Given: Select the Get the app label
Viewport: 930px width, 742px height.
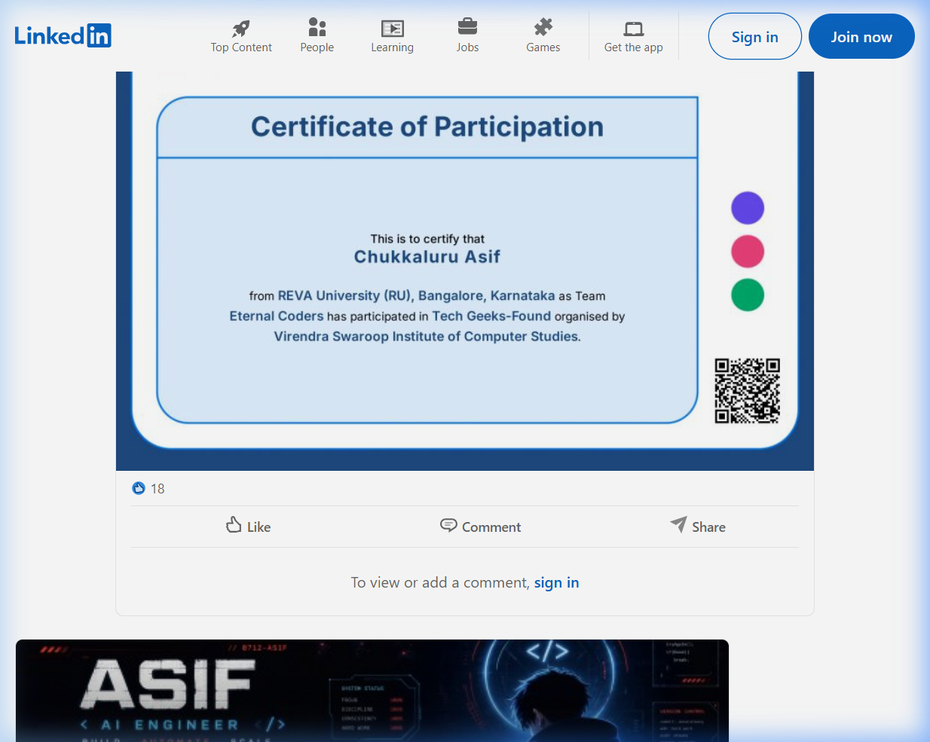Looking at the screenshot, I should [x=634, y=47].
